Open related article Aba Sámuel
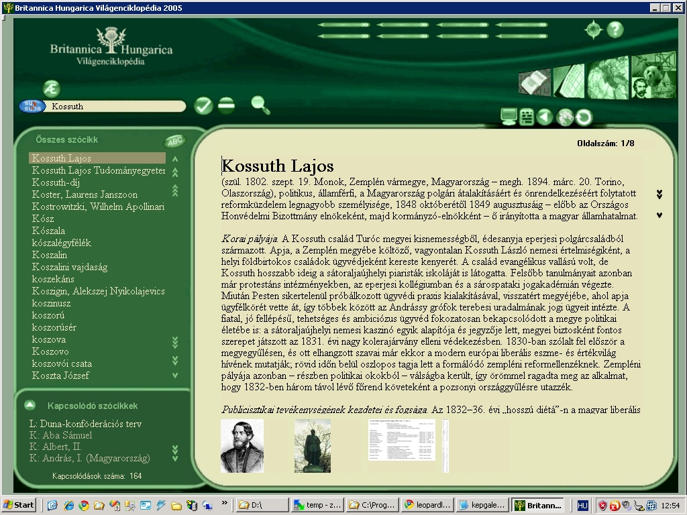Image resolution: width=687 pixels, height=515 pixels. (60, 435)
